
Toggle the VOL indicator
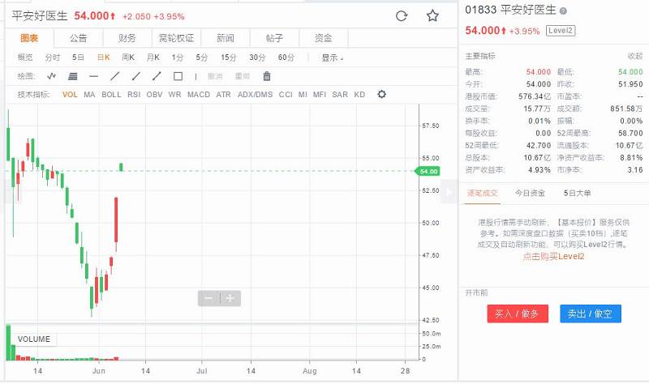coord(70,95)
